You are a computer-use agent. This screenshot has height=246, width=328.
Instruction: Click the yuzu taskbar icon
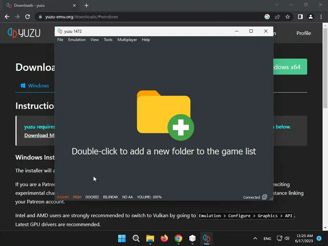pyautogui.click(x=207, y=238)
